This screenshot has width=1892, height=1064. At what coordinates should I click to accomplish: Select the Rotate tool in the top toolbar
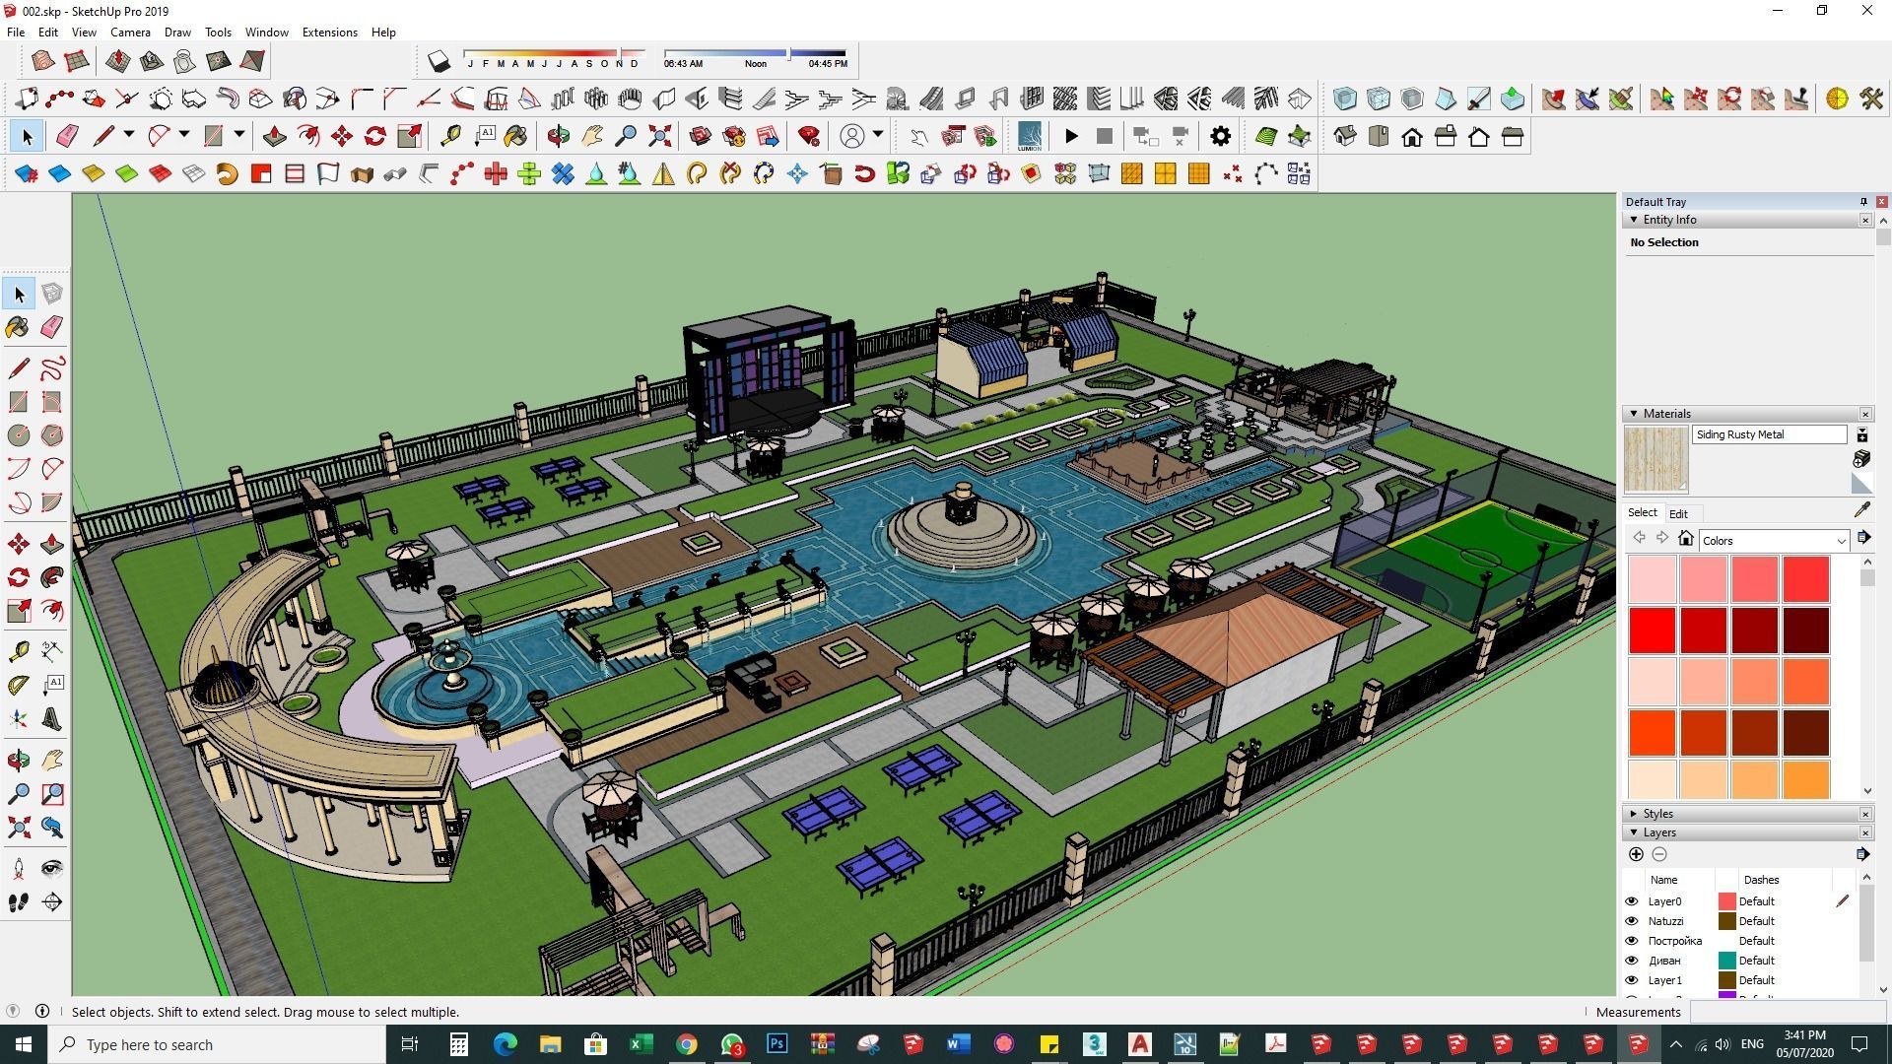coord(375,136)
